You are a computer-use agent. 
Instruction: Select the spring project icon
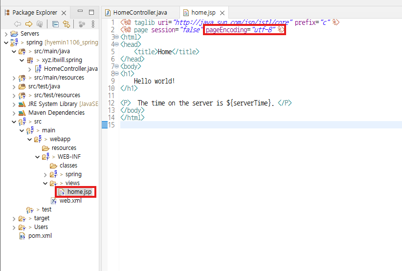tap(14, 42)
